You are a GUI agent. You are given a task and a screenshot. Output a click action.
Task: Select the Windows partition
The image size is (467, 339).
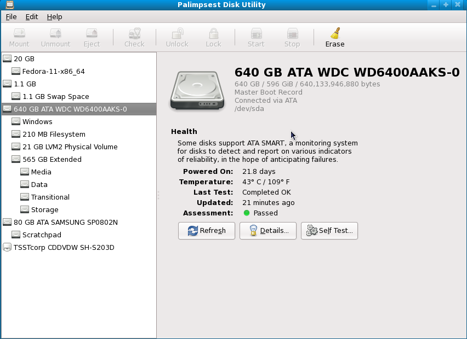[79, 121]
